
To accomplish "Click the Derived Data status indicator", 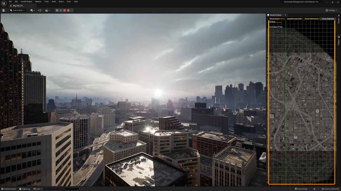I will [301, 189].
